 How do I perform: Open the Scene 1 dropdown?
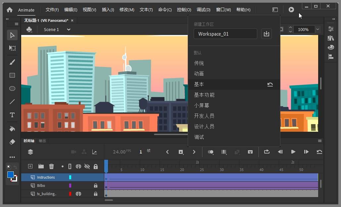click(69, 29)
